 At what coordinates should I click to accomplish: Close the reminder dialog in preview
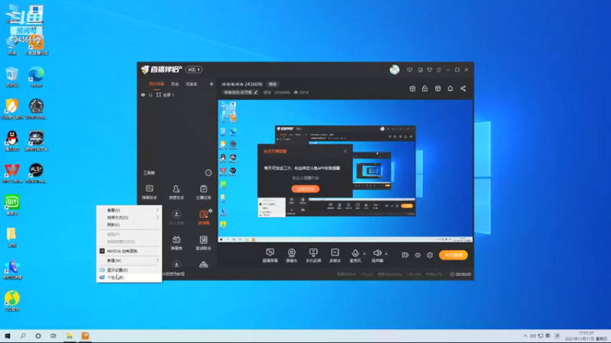[345, 151]
